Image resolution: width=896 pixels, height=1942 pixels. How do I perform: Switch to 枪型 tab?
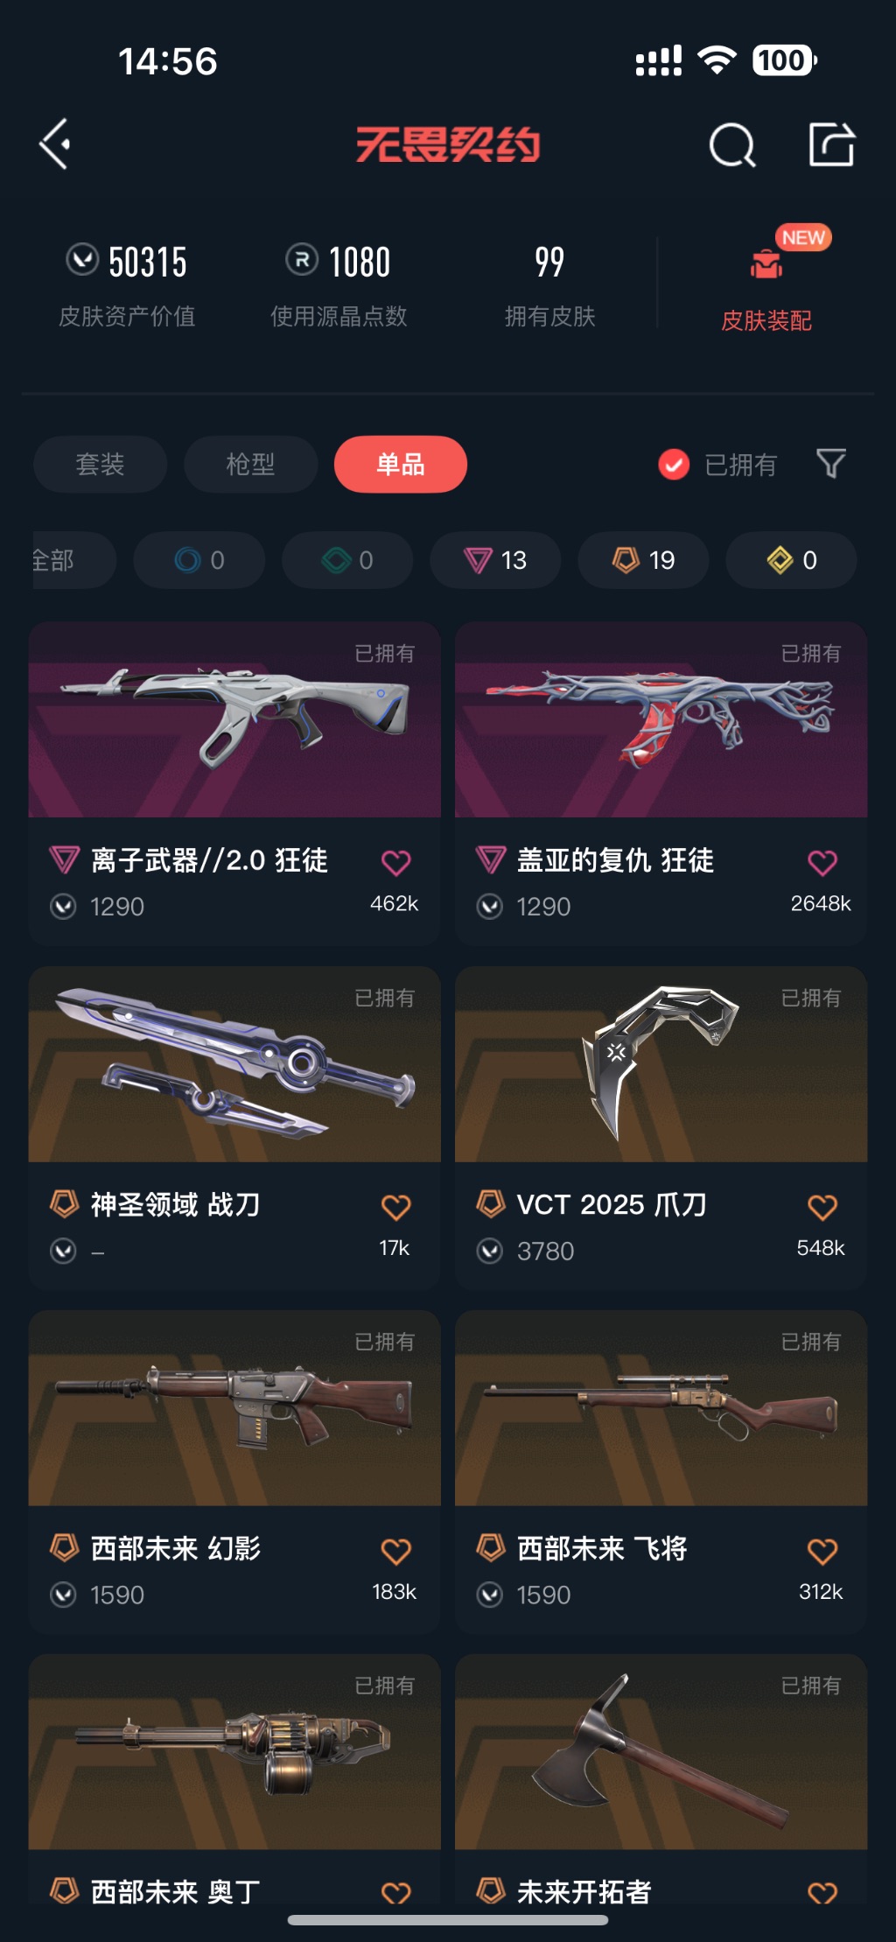(250, 464)
